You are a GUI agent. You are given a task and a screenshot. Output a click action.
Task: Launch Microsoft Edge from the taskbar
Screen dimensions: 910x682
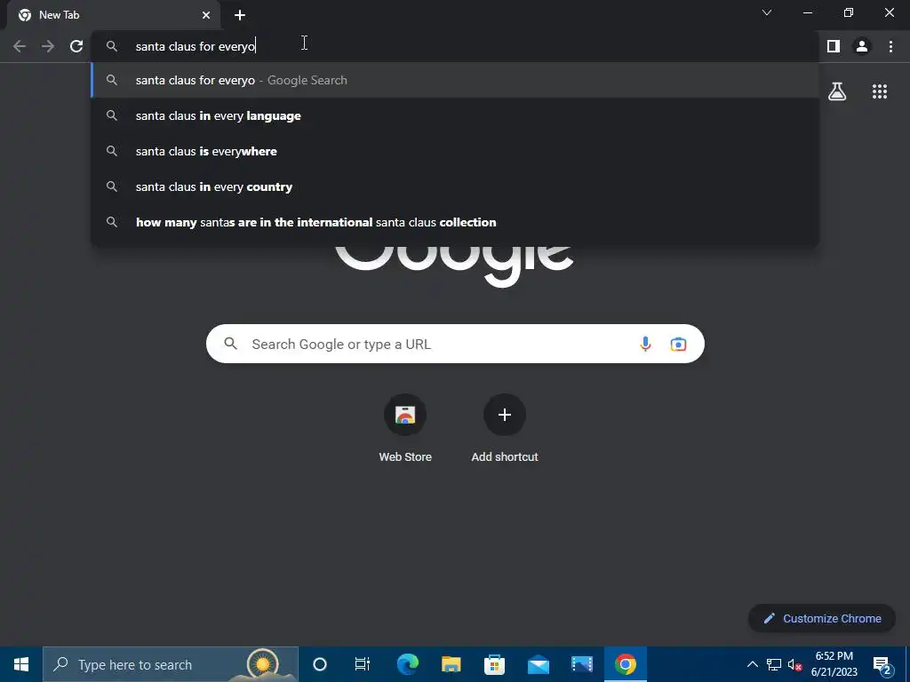[407, 664]
